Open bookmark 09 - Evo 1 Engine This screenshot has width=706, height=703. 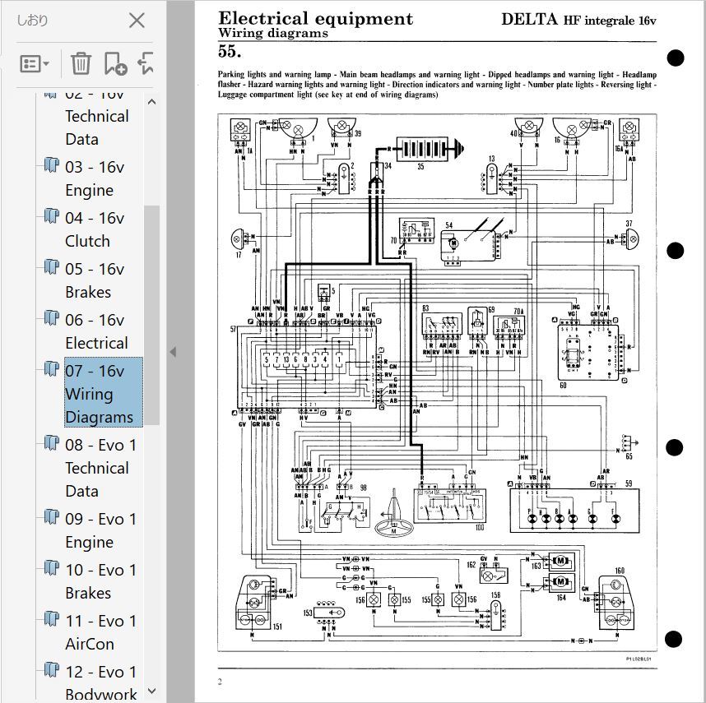pos(101,530)
